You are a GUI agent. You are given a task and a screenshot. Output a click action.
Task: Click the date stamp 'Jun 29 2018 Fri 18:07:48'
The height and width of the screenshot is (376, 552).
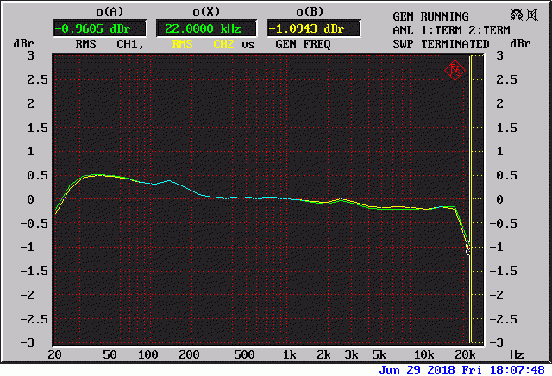(462, 370)
